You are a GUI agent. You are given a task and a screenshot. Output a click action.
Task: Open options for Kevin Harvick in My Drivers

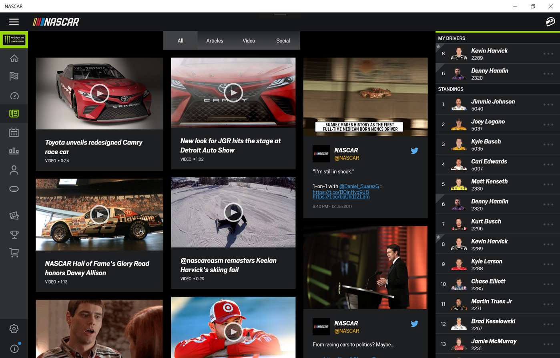coord(548,54)
